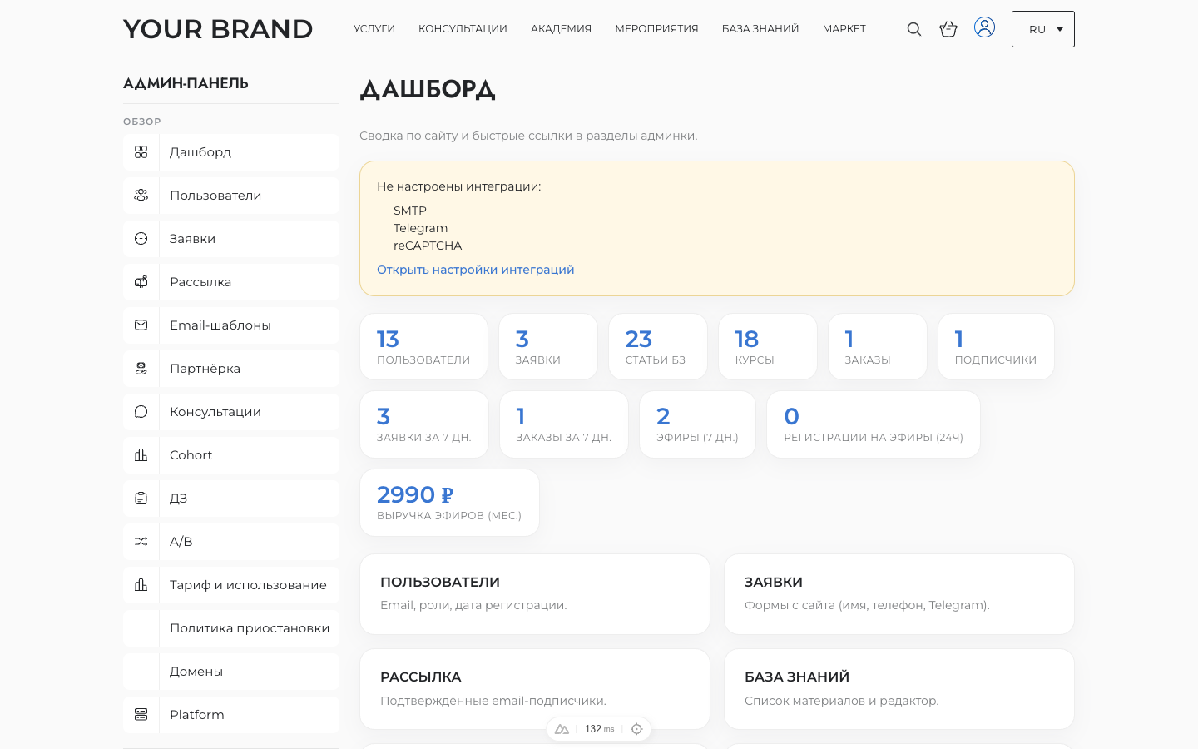The width and height of the screenshot is (1198, 749).
Task: Click the Партнёрка sidebar icon
Action: (141, 369)
